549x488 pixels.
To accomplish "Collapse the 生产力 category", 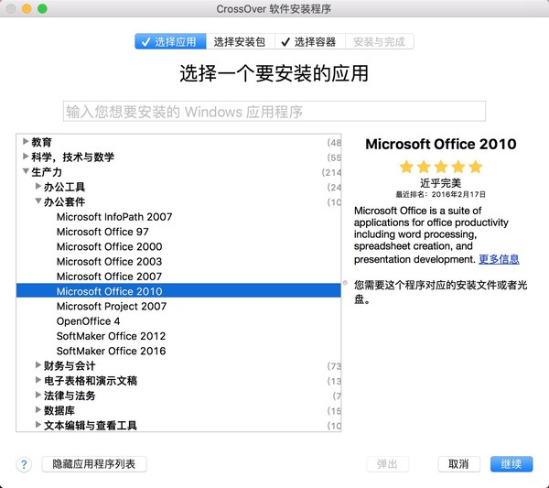I will click(26, 172).
